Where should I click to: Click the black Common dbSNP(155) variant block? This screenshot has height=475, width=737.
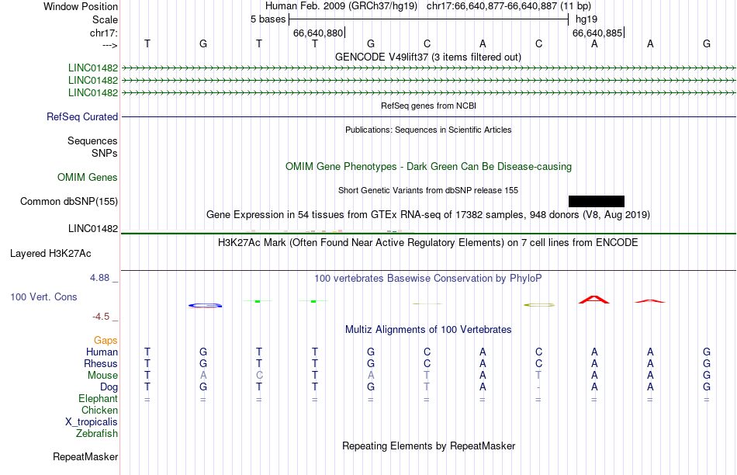597,201
